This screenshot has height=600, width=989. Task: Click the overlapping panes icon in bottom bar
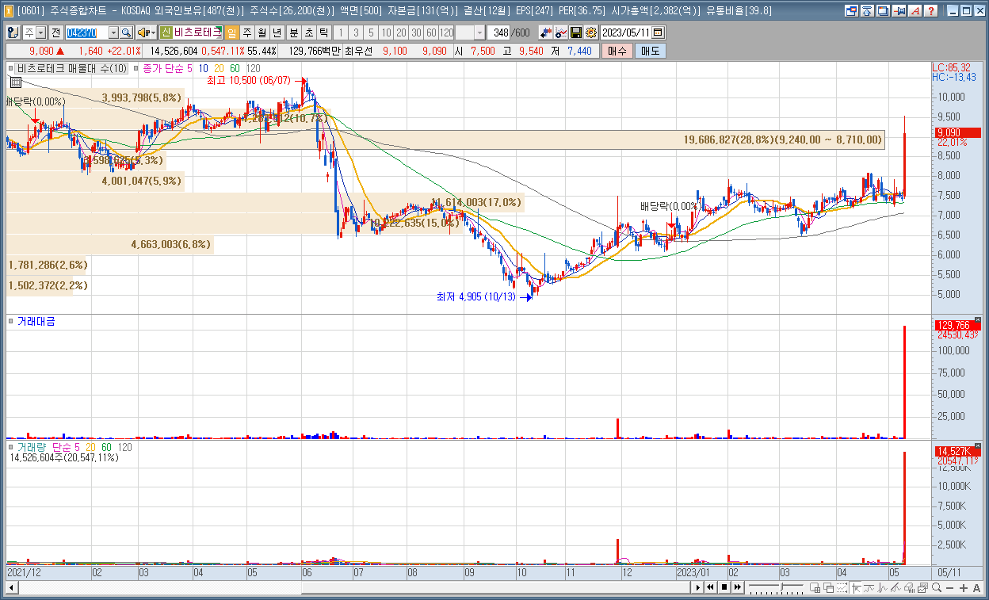pyautogui.click(x=828, y=587)
